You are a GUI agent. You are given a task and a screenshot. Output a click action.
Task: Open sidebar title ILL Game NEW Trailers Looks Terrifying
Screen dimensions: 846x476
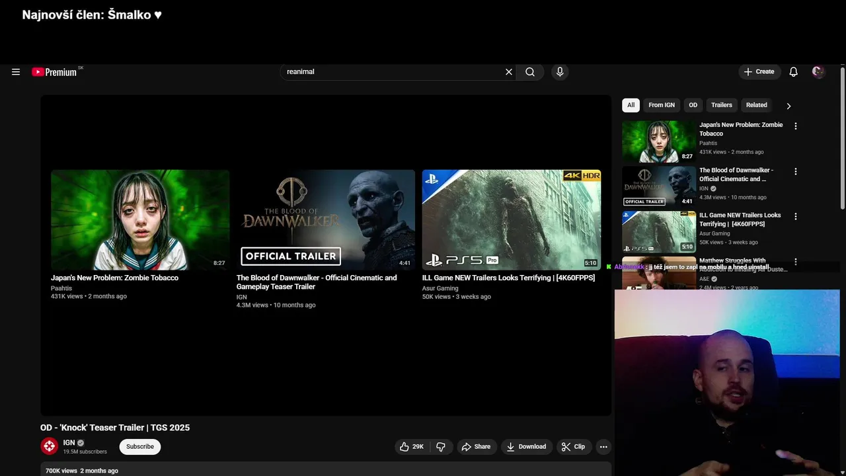[740, 219]
